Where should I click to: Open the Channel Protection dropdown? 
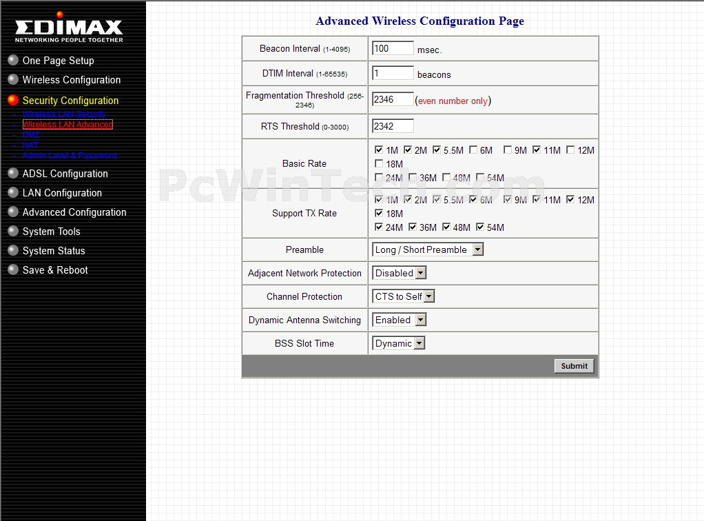click(x=403, y=296)
